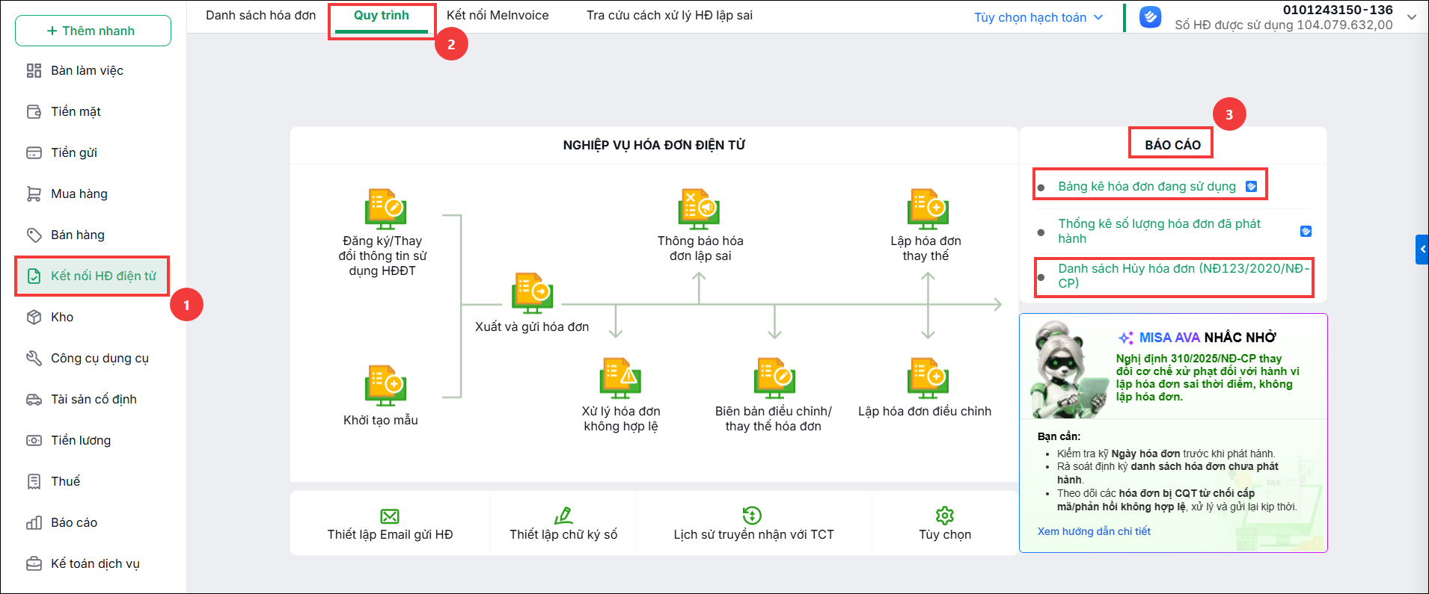Open the Xuất và gửi hóa đơn icon

coord(532,293)
